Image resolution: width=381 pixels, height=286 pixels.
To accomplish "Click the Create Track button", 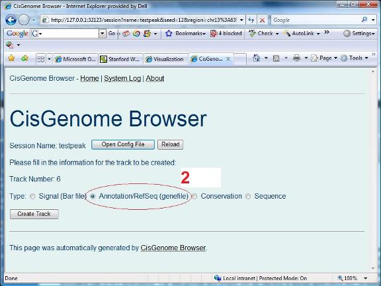I will click(x=34, y=214).
